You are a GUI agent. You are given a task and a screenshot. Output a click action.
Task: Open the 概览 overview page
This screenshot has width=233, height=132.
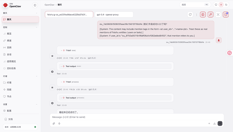point(20,34)
